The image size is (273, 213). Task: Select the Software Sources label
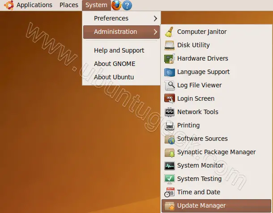202,139
